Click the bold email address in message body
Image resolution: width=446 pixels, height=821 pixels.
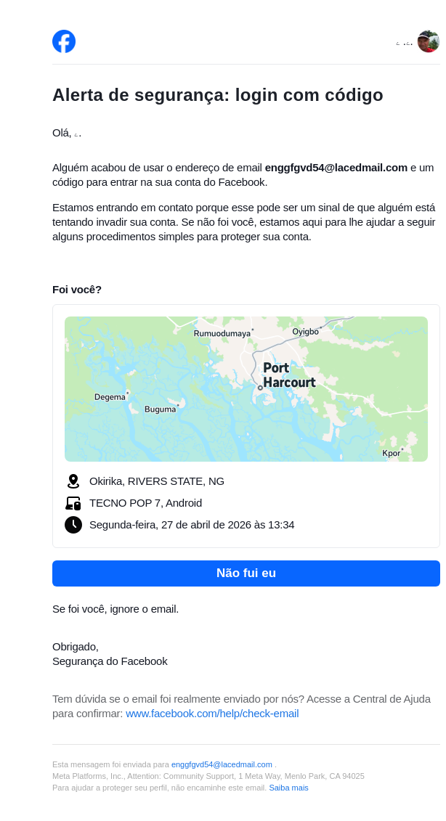pos(336,168)
